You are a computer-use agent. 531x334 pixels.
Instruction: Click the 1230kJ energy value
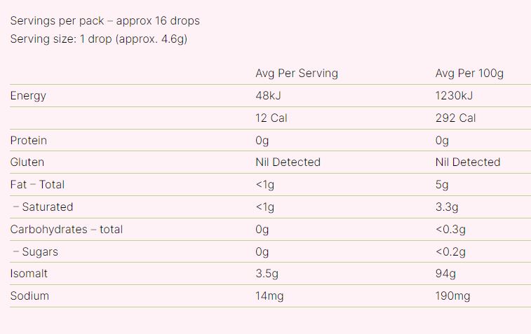click(x=454, y=96)
